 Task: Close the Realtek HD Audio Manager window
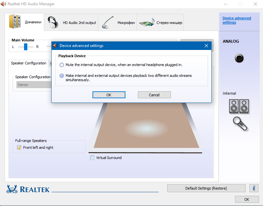[255, 4]
